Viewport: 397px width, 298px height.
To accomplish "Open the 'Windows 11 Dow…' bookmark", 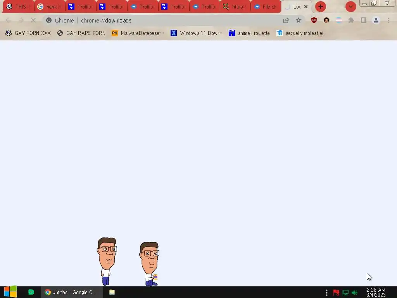I will point(197,33).
